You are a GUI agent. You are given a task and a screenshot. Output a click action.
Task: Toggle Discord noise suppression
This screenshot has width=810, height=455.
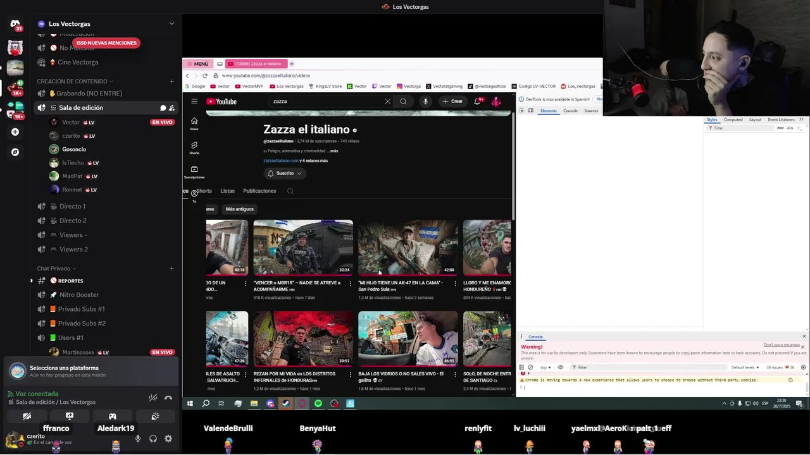pyautogui.click(x=153, y=398)
